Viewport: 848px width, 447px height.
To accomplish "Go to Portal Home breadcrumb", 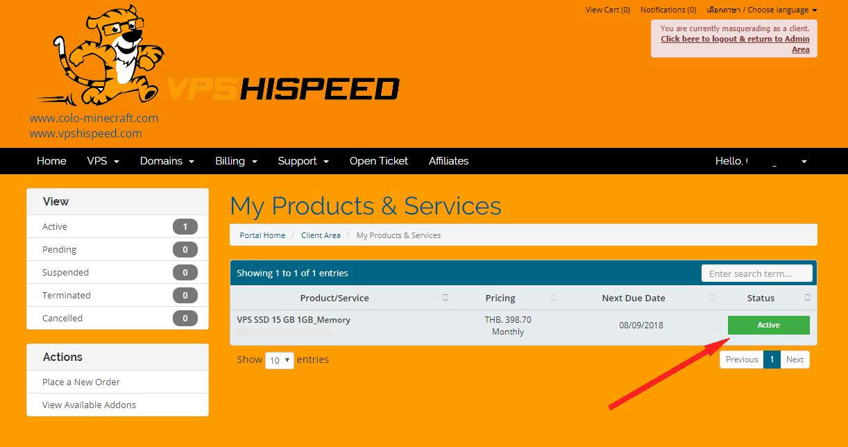I will click(x=262, y=235).
